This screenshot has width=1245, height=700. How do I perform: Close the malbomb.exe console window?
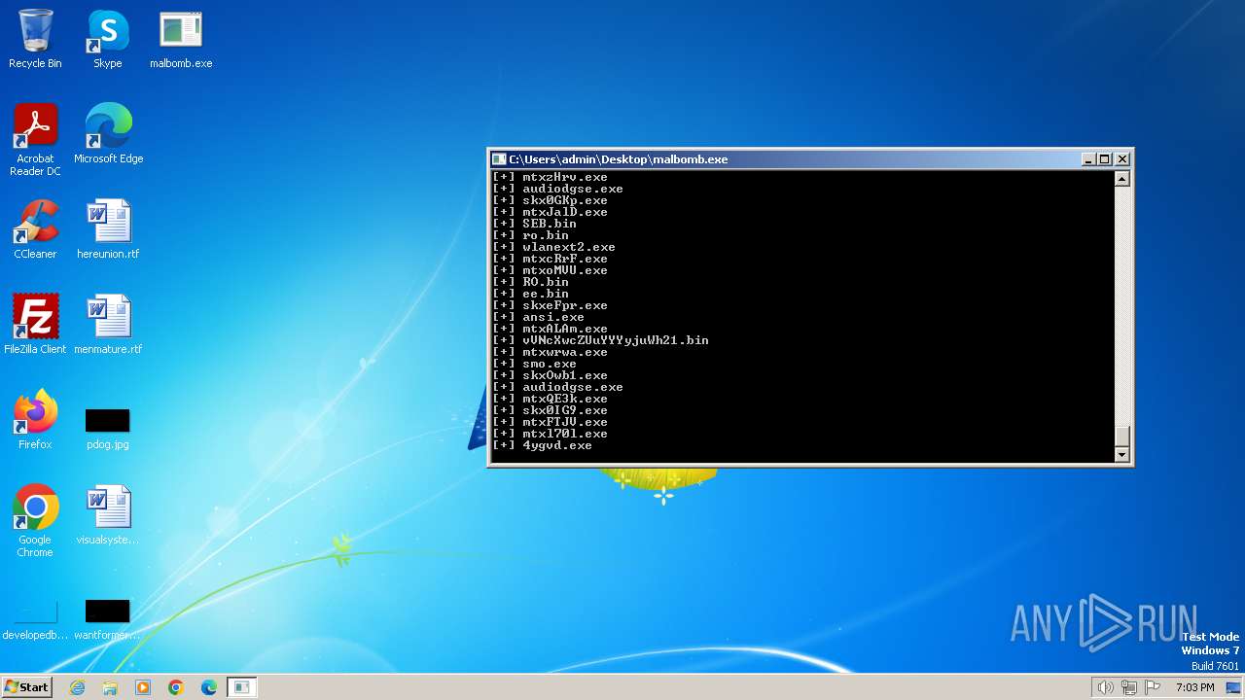click(1122, 159)
